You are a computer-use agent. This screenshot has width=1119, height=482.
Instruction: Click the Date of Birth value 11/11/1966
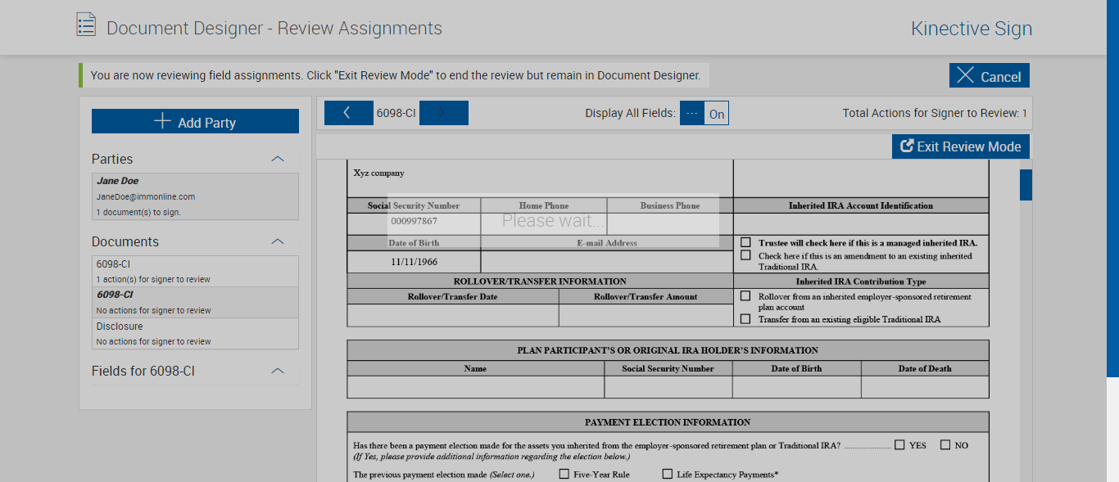[414, 263]
